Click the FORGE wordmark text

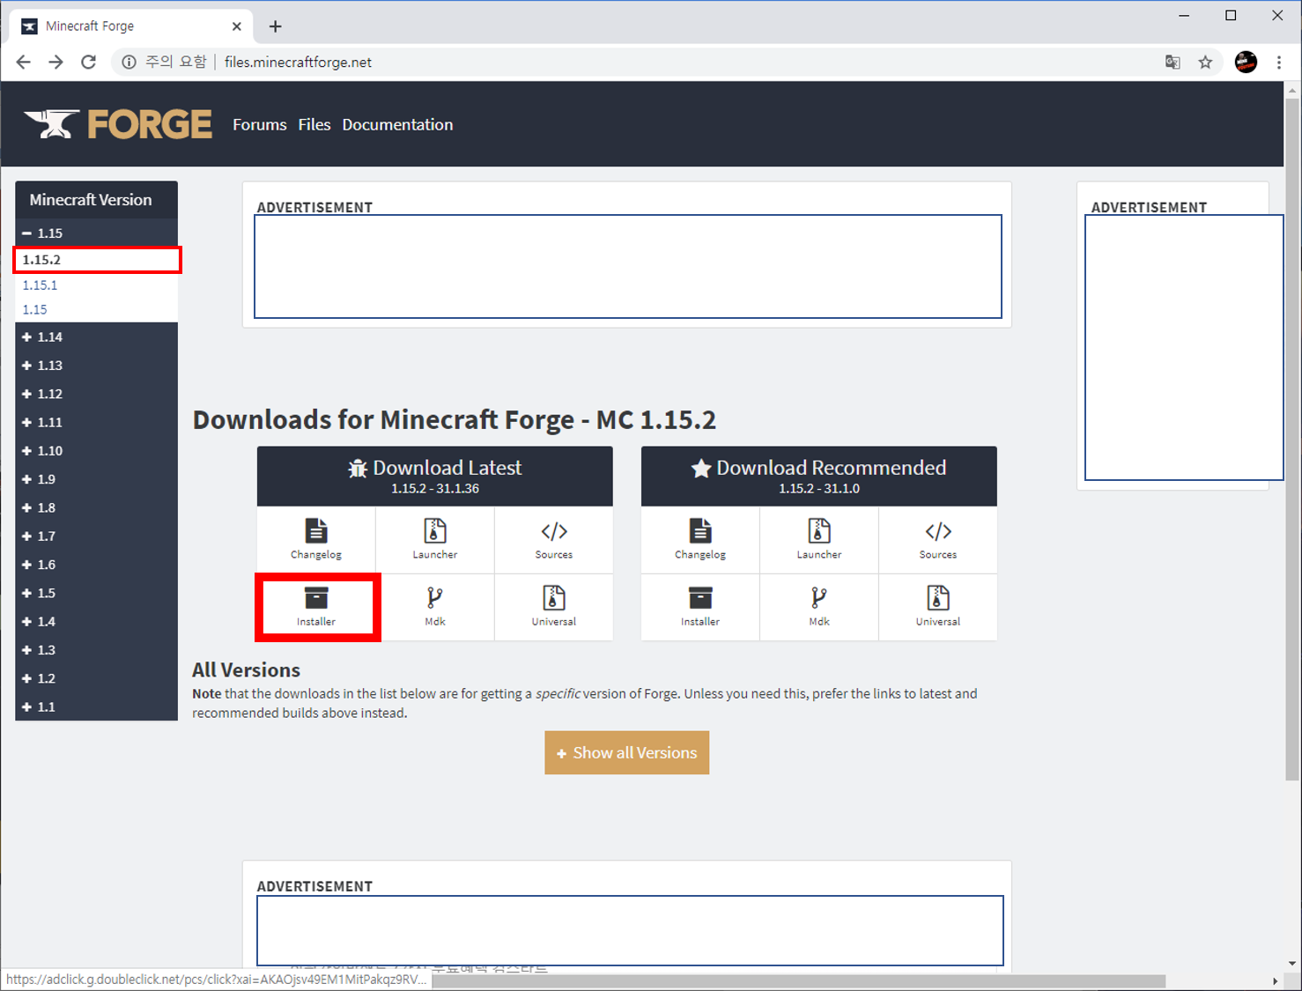pyautogui.click(x=150, y=124)
